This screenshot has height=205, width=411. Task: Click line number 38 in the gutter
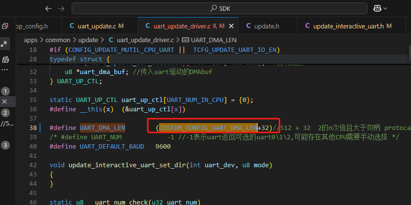(x=33, y=128)
